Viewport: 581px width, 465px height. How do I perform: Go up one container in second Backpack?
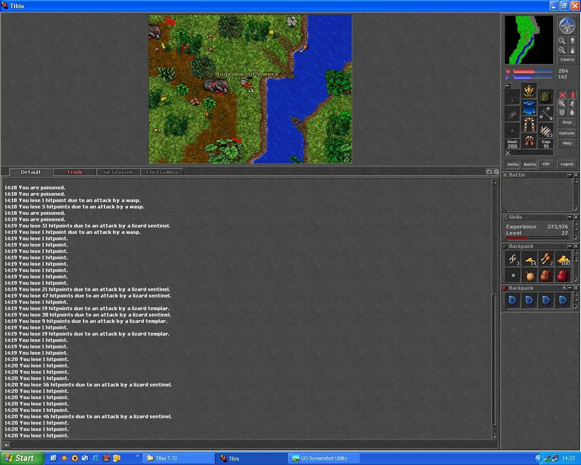565,288
